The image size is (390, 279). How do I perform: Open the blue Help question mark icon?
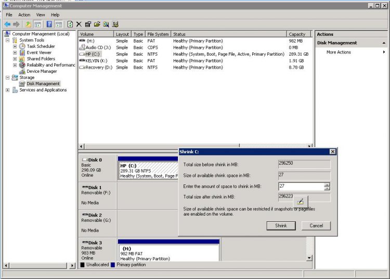point(49,24)
